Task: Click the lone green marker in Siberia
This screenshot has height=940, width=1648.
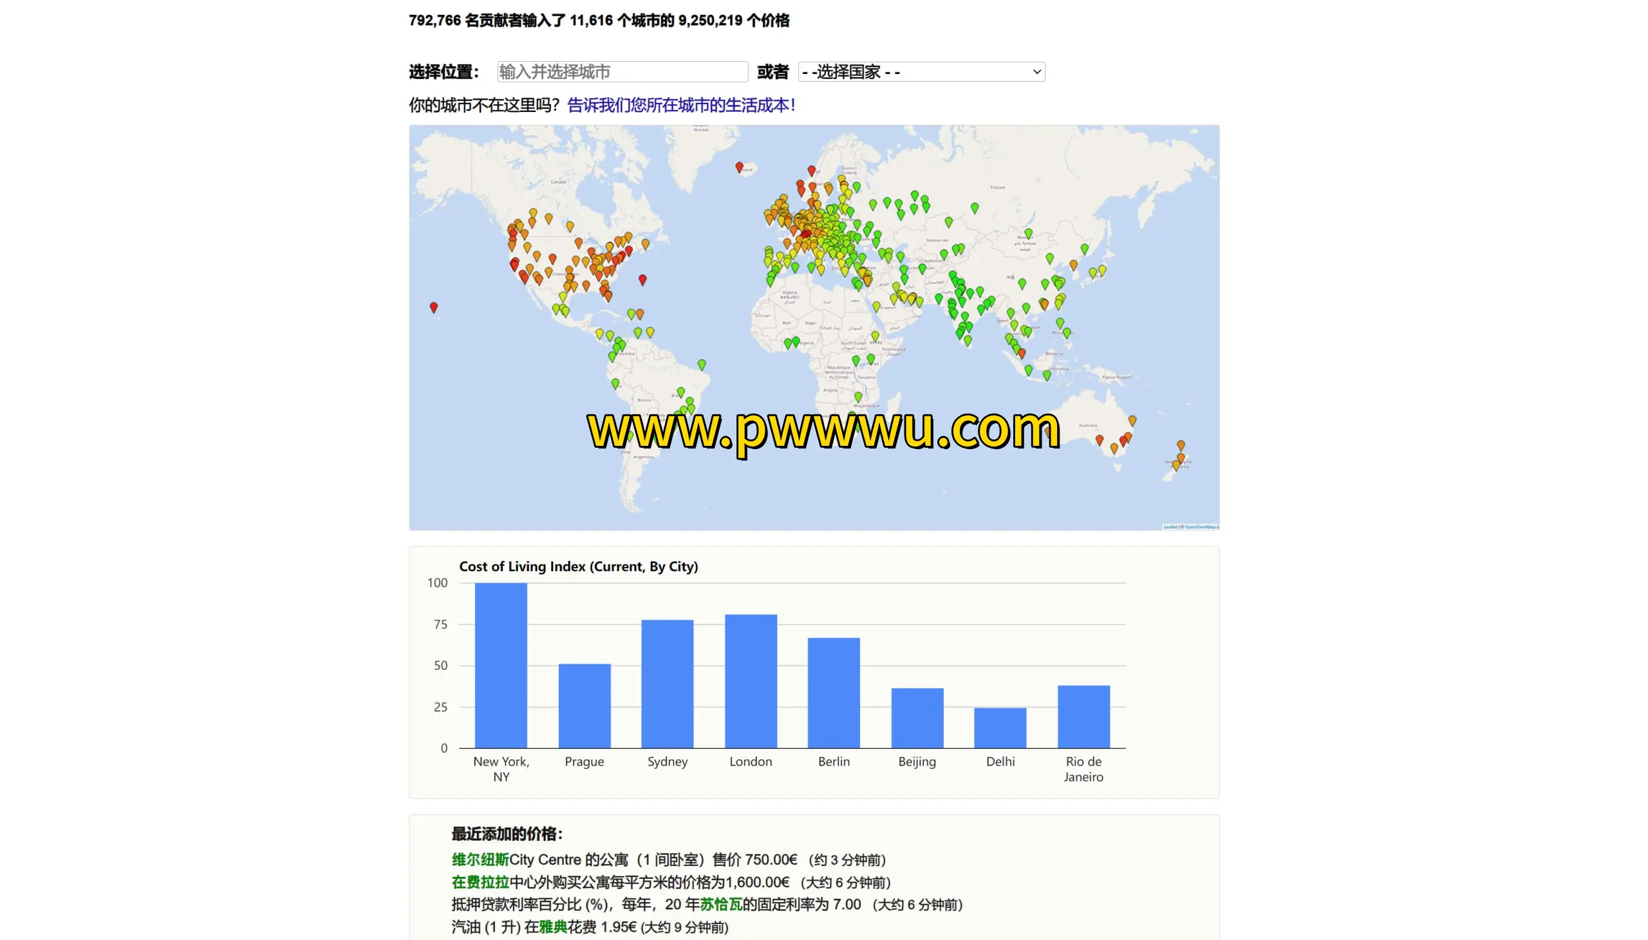Action: 975,207
